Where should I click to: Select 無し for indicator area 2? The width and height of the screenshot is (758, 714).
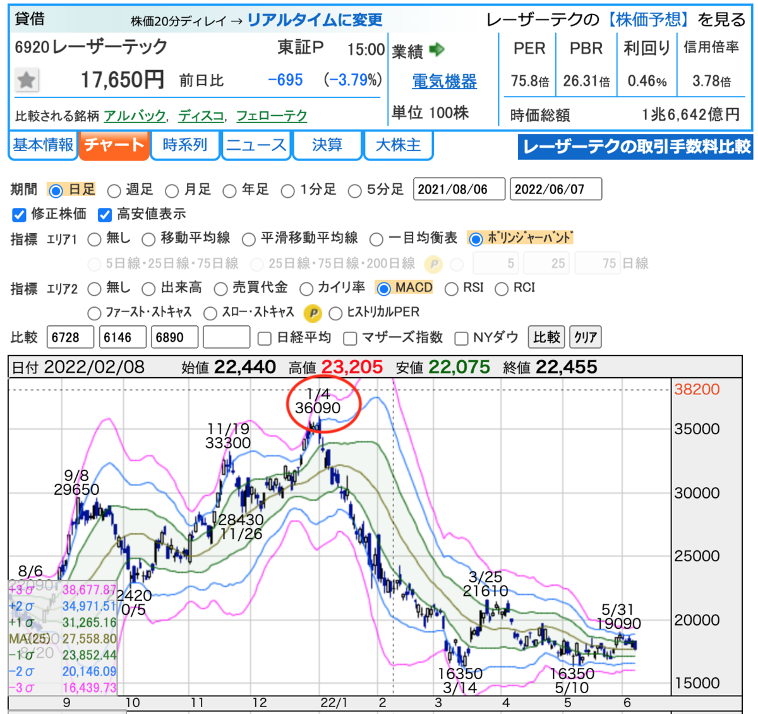pos(94,289)
